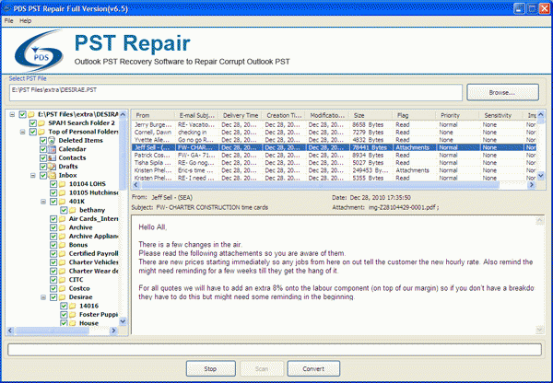The image size is (553, 383).
Task: Click the Browse... button
Action: pos(502,92)
